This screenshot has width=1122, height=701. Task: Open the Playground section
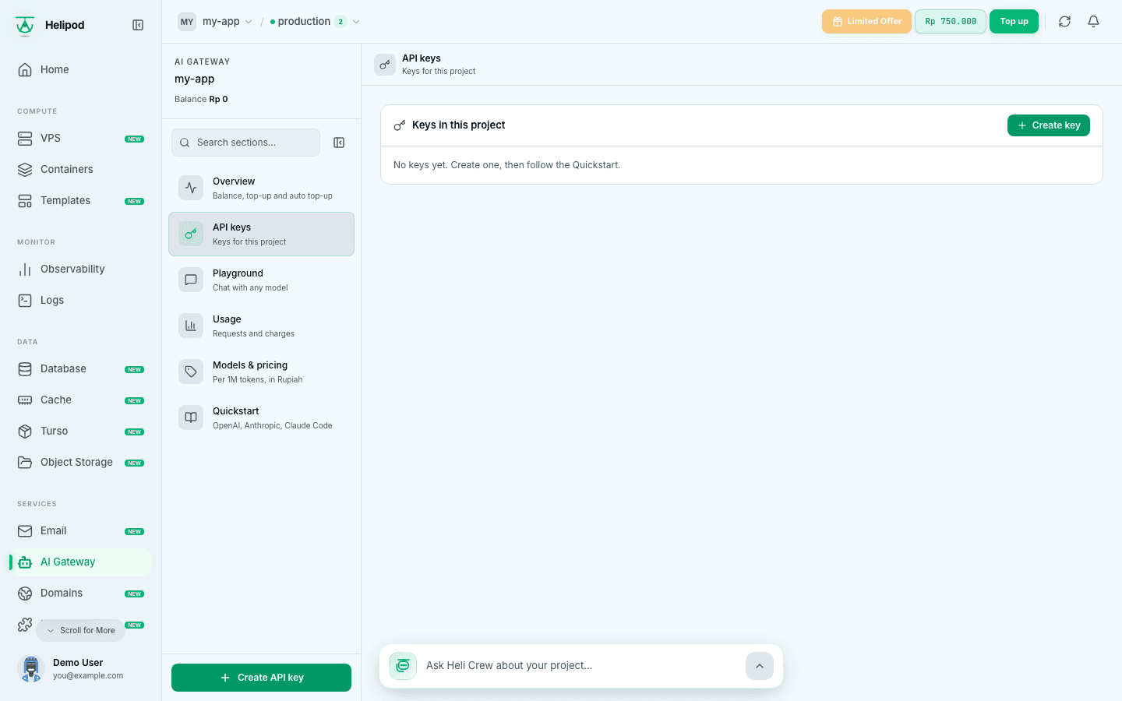point(261,280)
